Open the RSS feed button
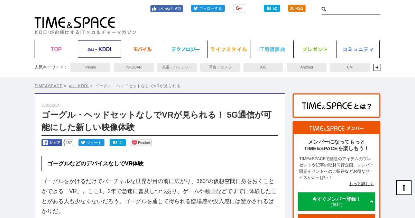Image resolution: width=415 pixels, height=218 pixels. point(297,8)
